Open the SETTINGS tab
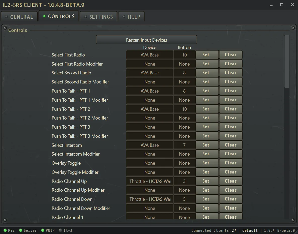Screen dimensions: 298x234 [98, 17]
